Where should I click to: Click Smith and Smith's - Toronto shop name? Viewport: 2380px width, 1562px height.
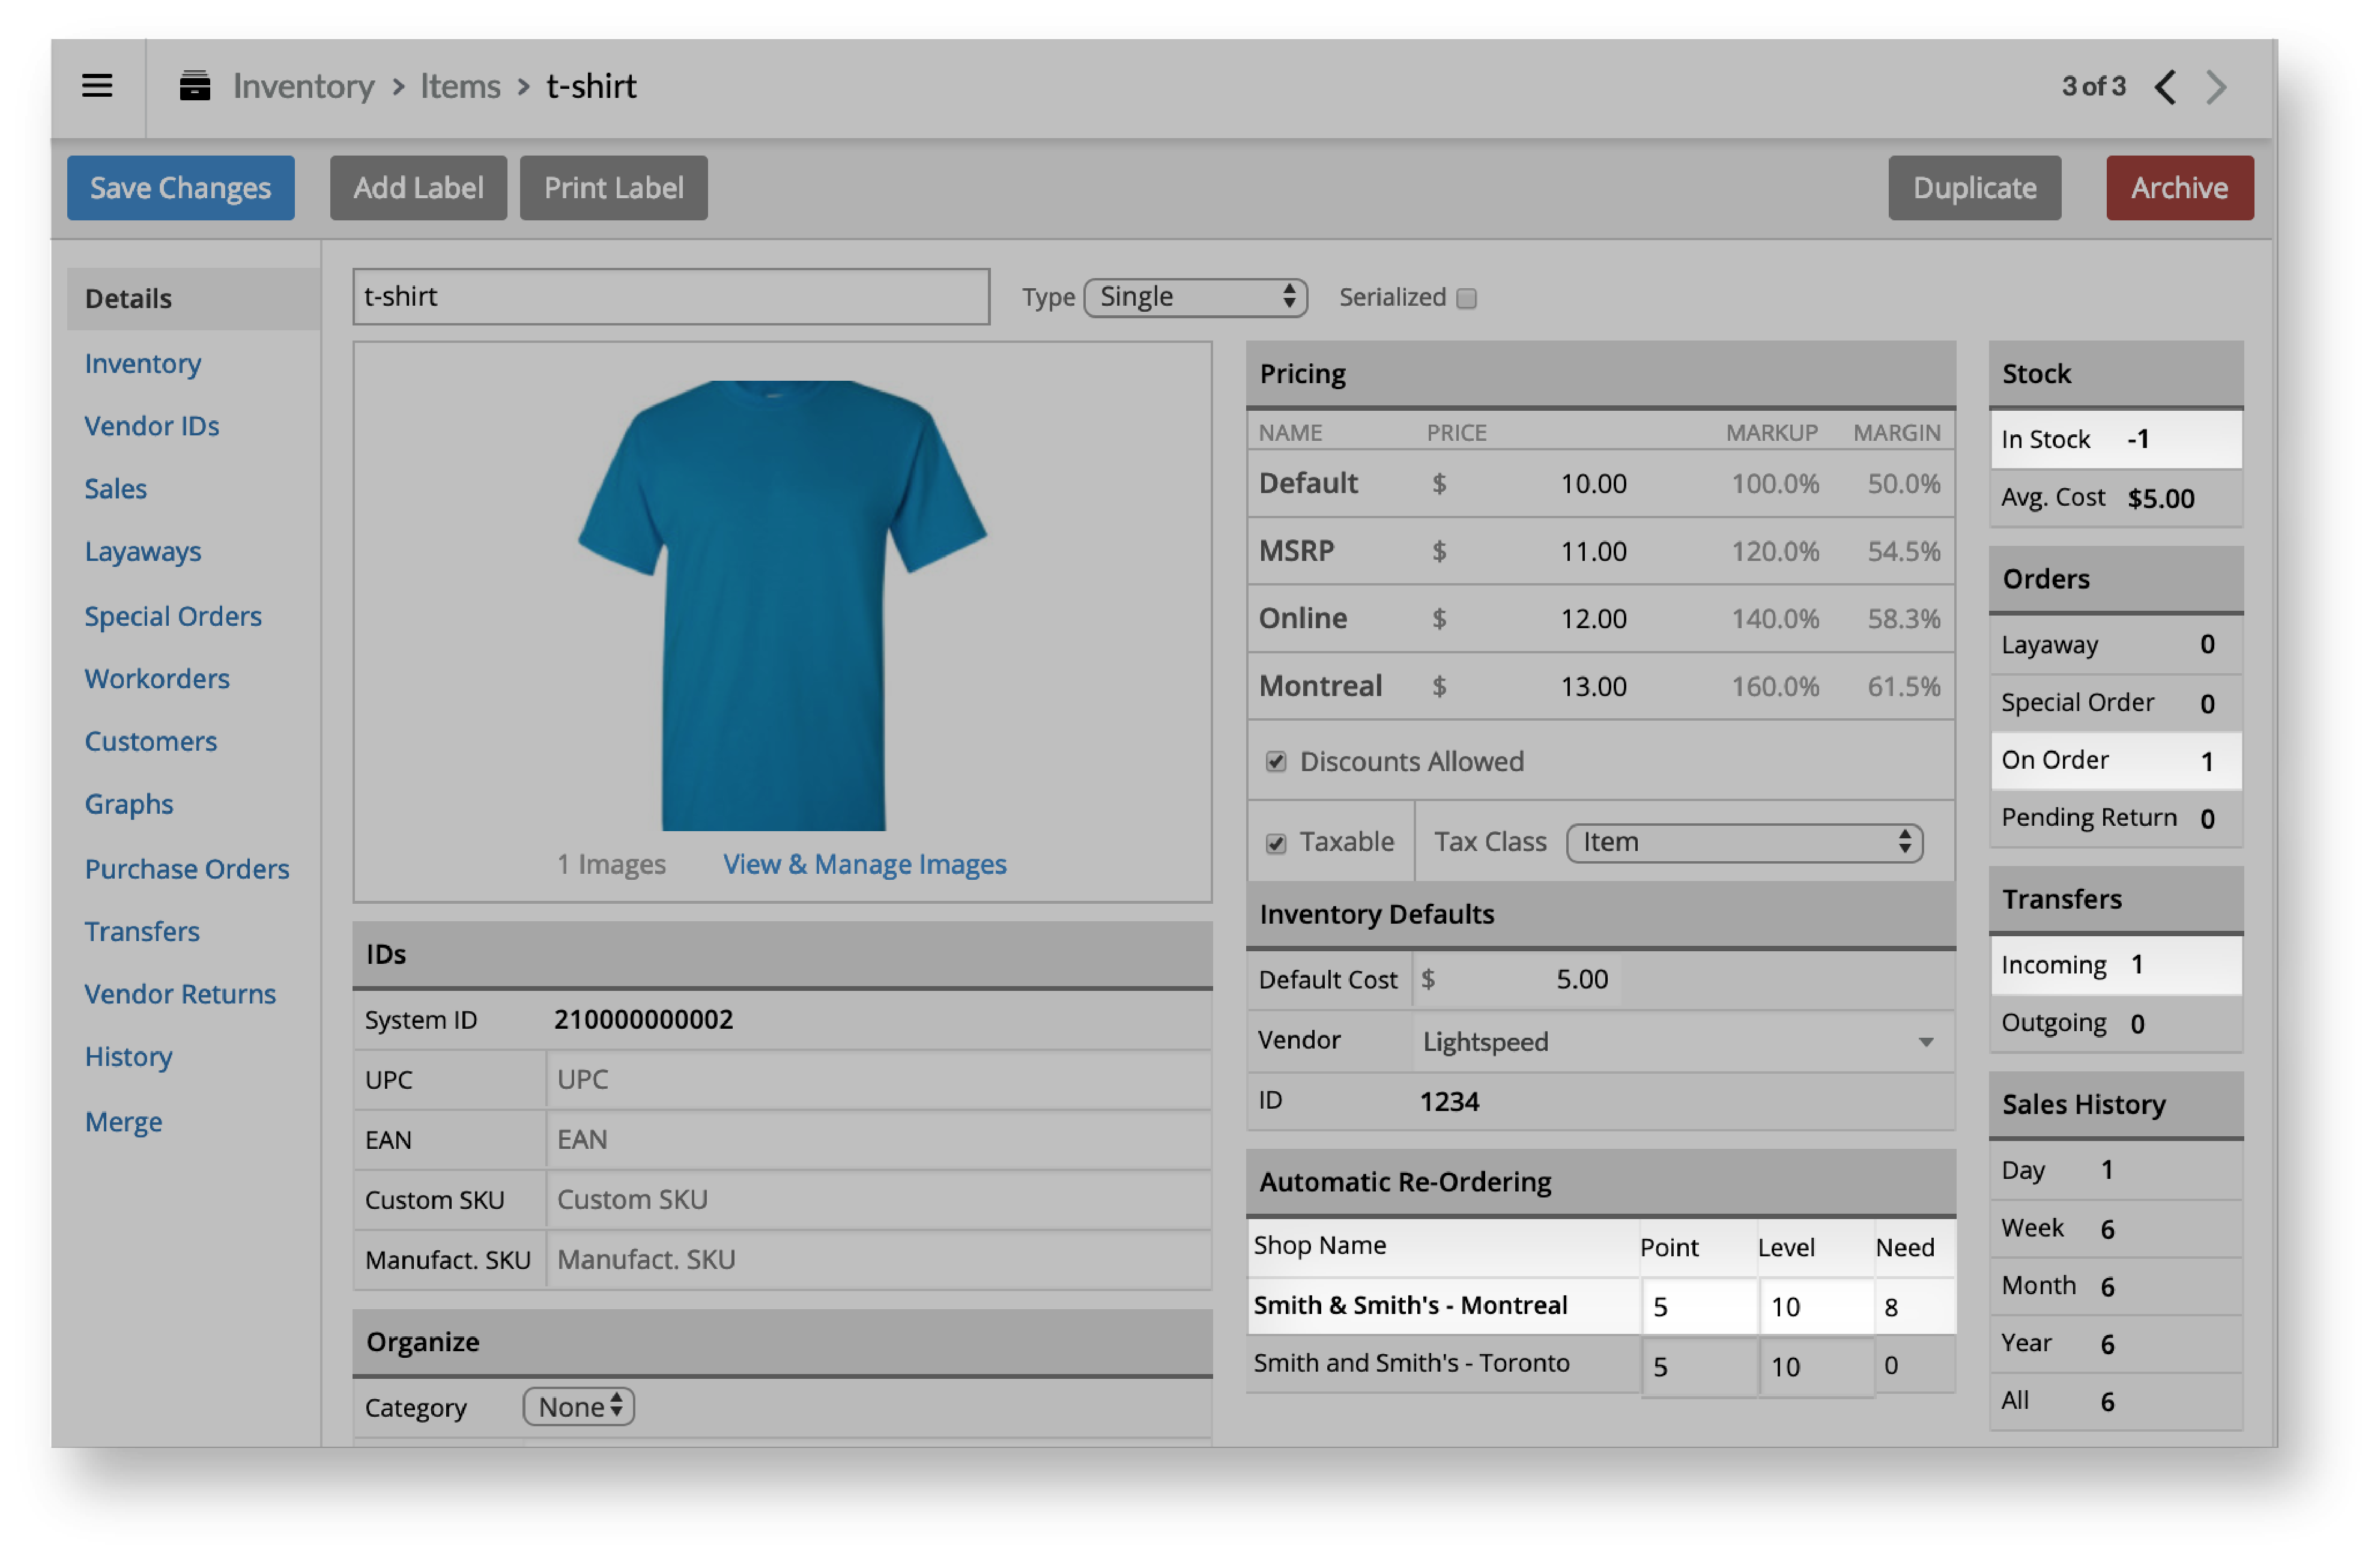point(1412,1364)
